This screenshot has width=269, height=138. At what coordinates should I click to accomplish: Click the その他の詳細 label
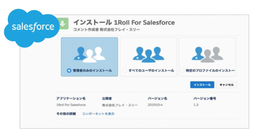click(x=66, y=114)
